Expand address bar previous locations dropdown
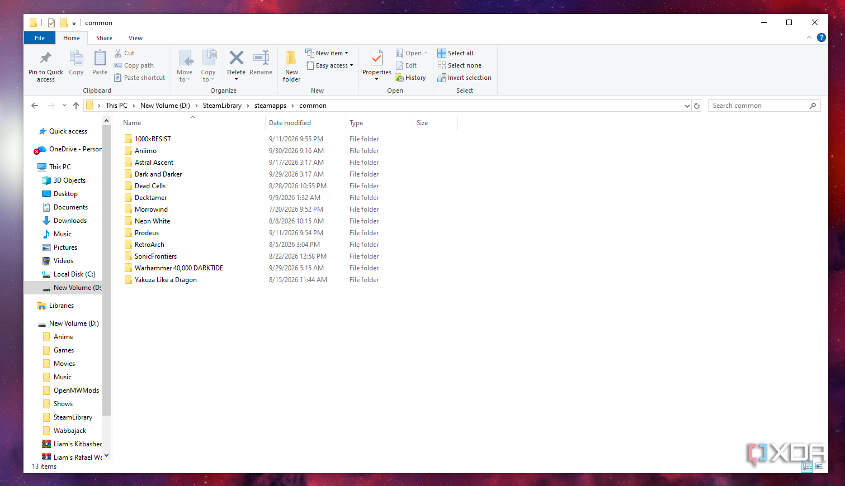The image size is (845, 486). [687, 106]
